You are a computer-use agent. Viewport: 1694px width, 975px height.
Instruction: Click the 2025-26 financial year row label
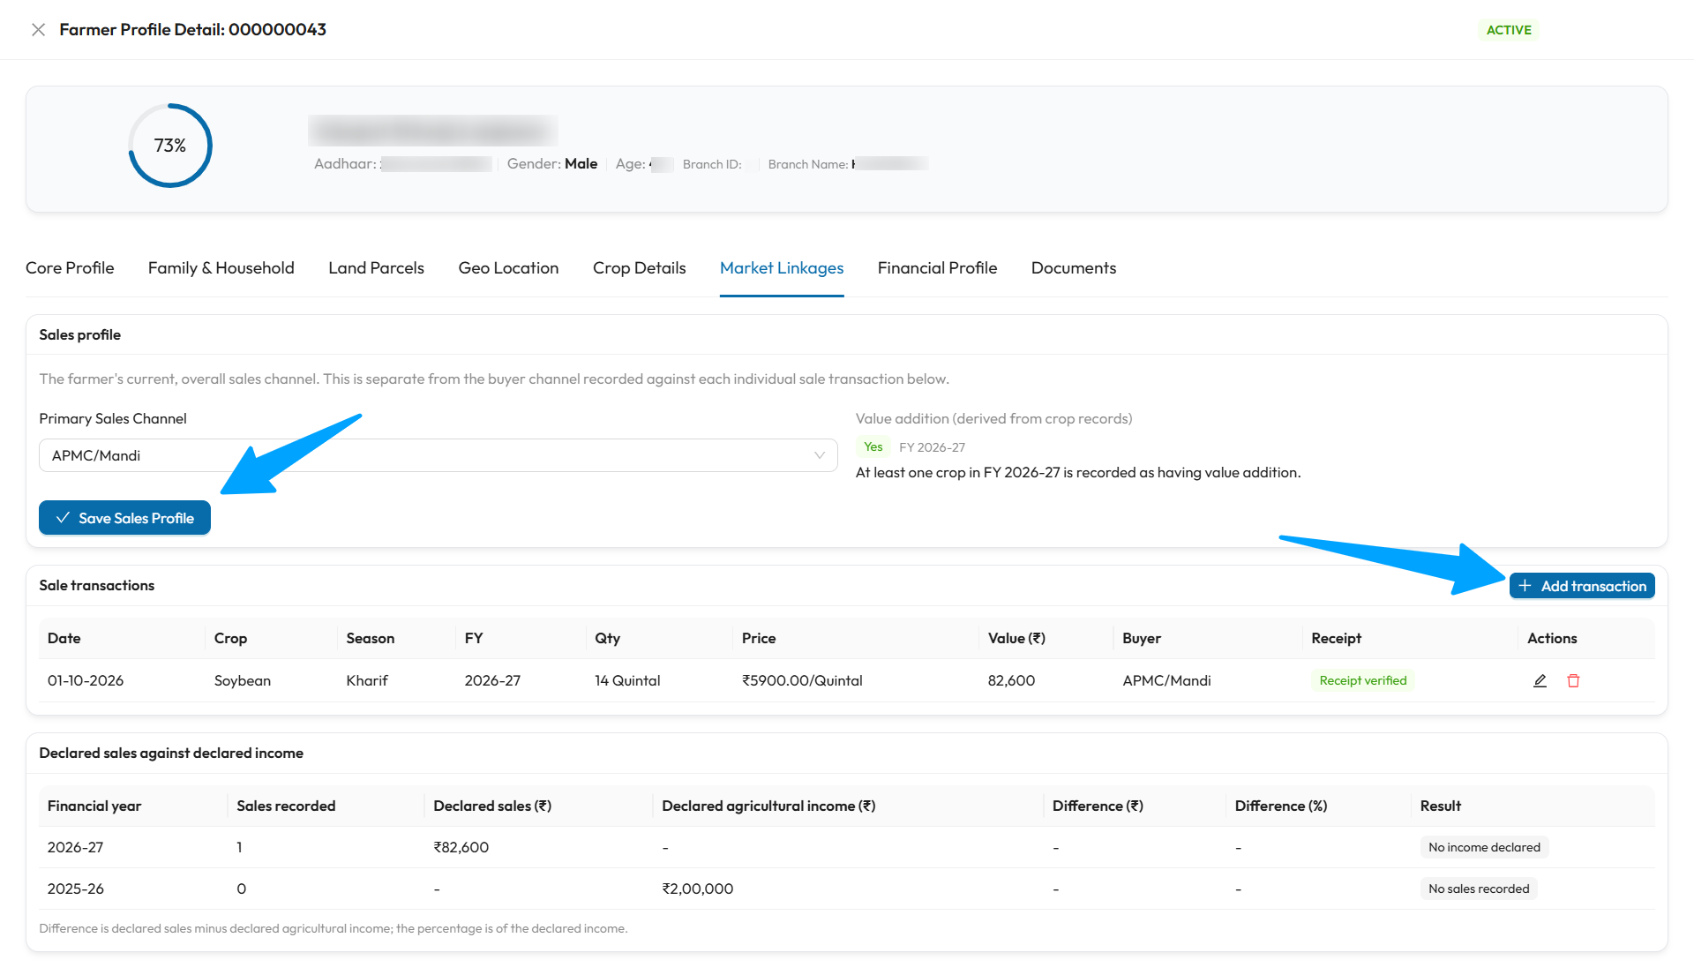point(76,889)
